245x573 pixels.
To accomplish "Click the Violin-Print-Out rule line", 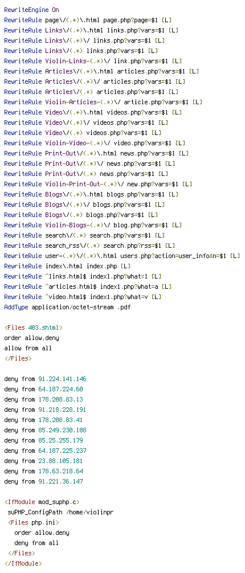I will click(99, 184).
